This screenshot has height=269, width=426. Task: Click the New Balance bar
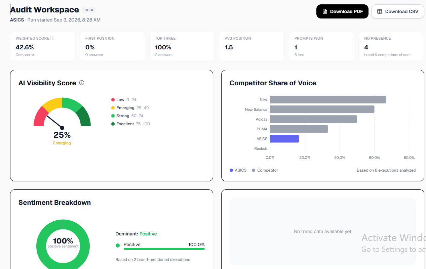click(322, 109)
